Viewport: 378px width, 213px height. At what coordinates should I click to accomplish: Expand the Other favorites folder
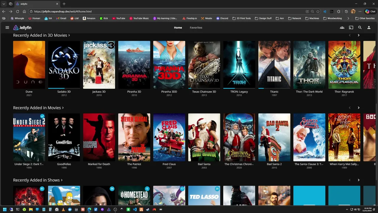tap(365, 18)
